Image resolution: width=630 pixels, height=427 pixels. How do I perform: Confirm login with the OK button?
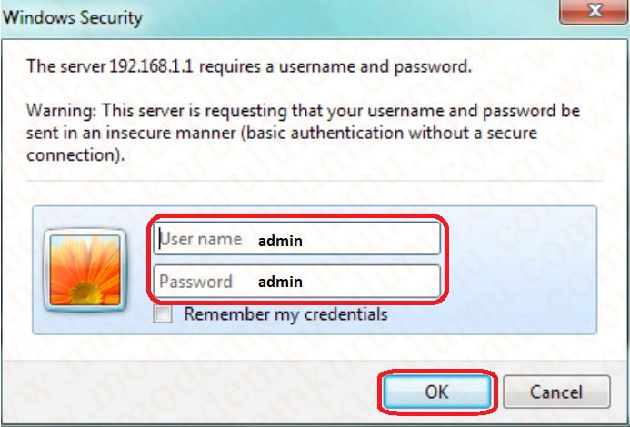pos(437,392)
